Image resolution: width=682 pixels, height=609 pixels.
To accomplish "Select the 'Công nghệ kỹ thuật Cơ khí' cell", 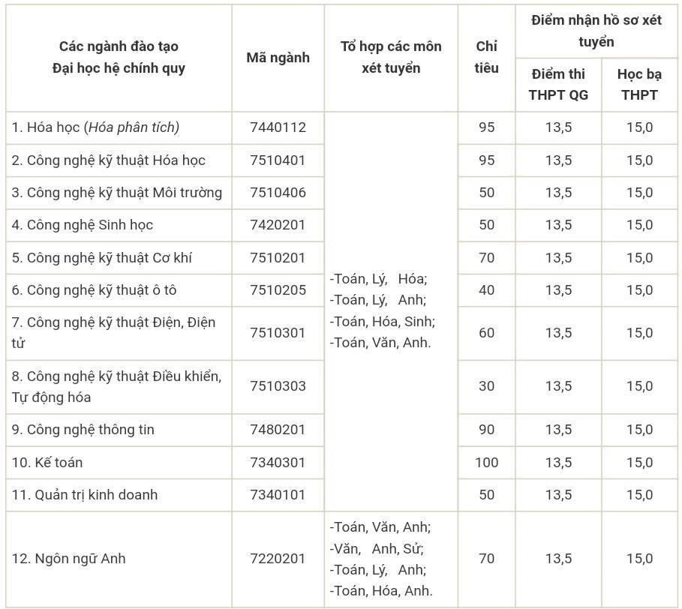I will point(110,257).
